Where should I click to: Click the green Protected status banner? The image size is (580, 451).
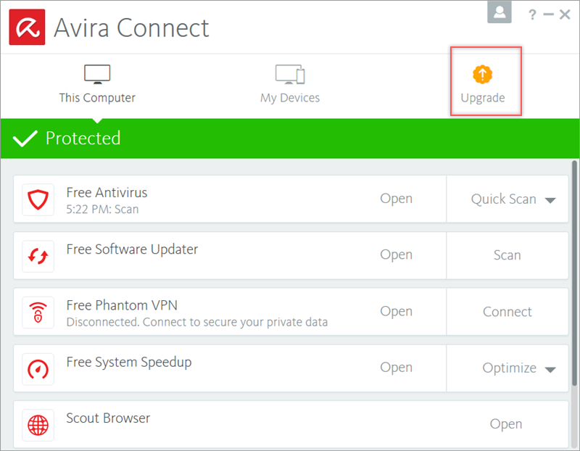pyautogui.click(x=290, y=138)
